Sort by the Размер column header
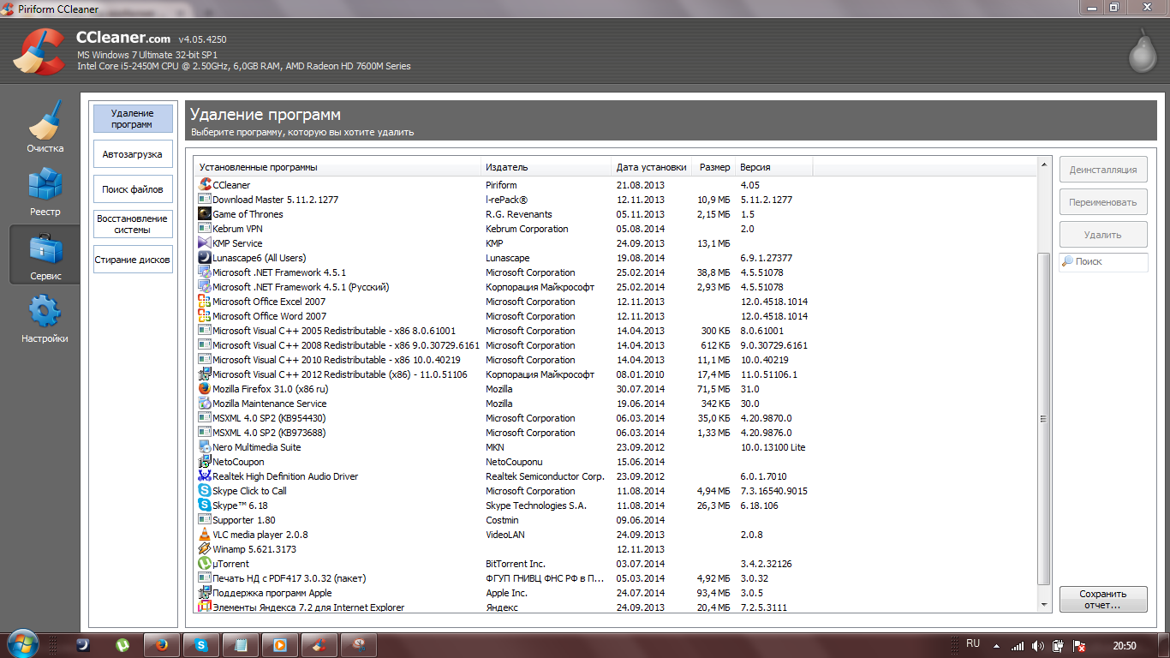 (713, 167)
